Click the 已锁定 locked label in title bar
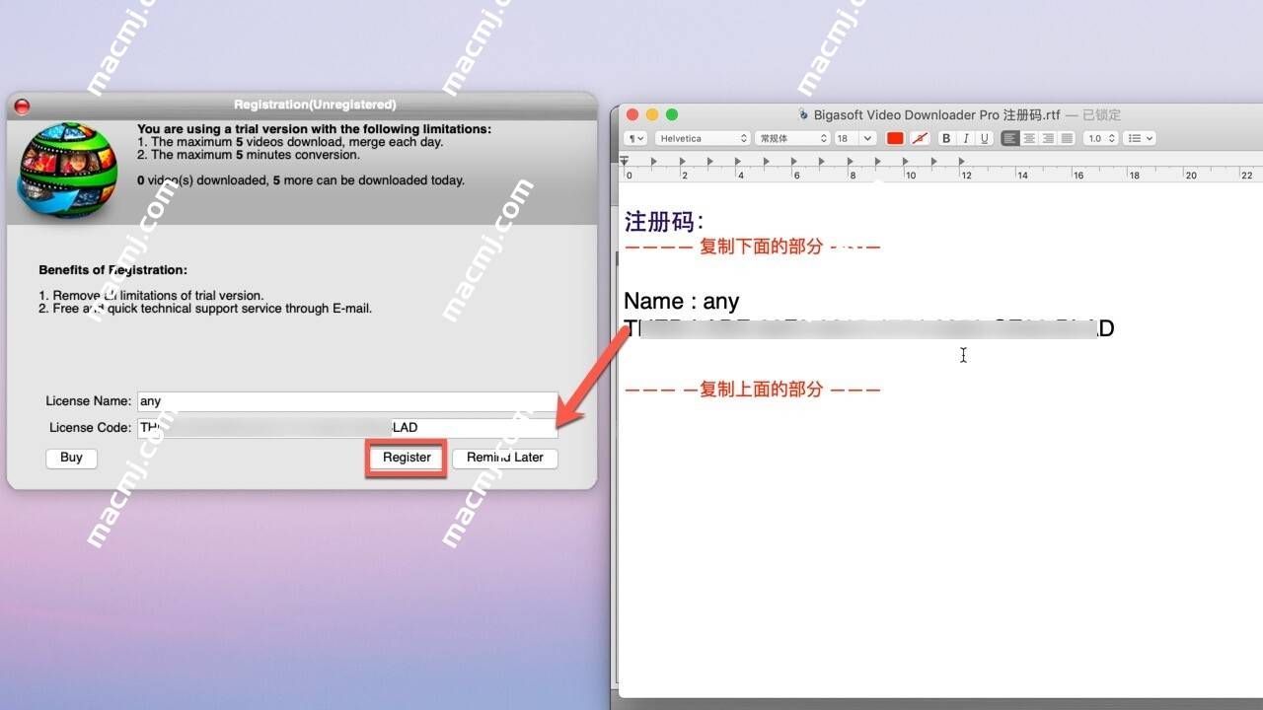Screen dimensions: 1263x710 pos(1101,114)
